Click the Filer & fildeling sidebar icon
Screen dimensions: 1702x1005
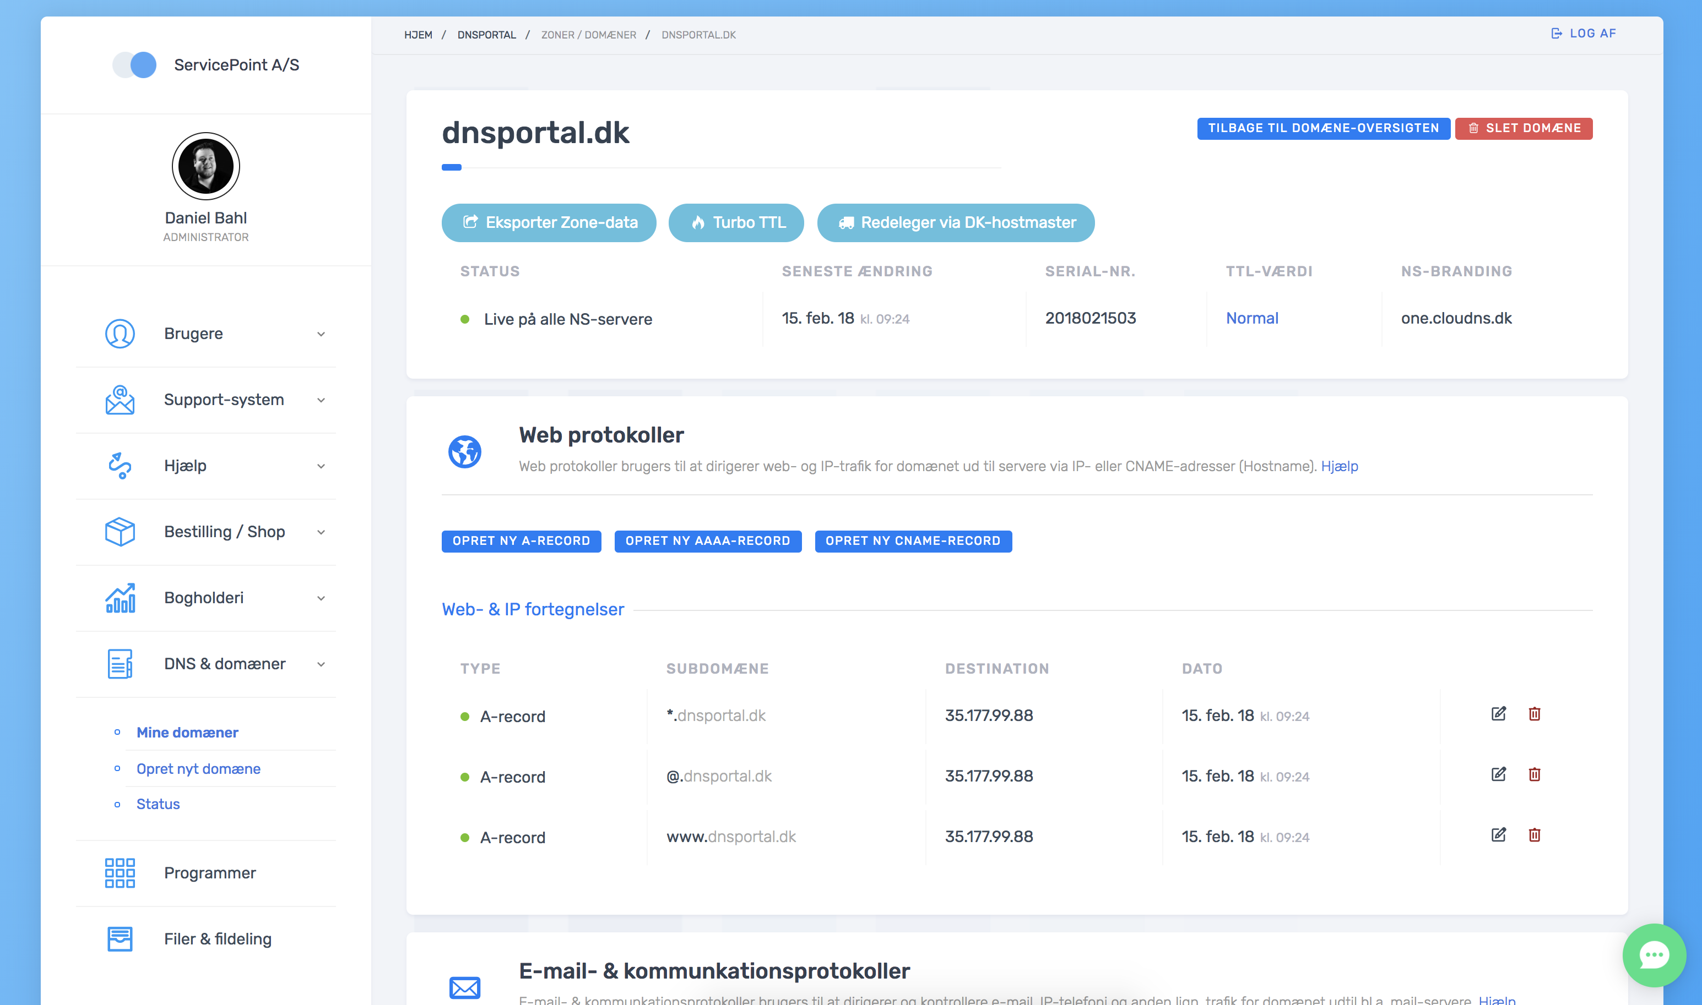pyautogui.click(x=120, y=938)
